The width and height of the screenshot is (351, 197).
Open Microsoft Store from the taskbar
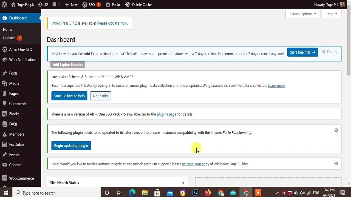tap(157, 193)
